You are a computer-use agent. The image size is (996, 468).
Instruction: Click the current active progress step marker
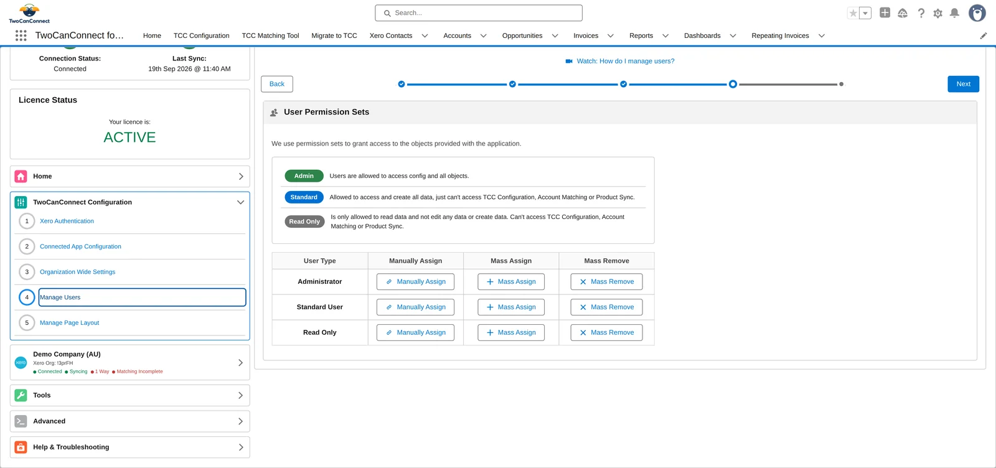tap(733, 84)
